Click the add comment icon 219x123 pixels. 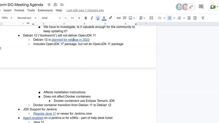[x=125, y=18]
